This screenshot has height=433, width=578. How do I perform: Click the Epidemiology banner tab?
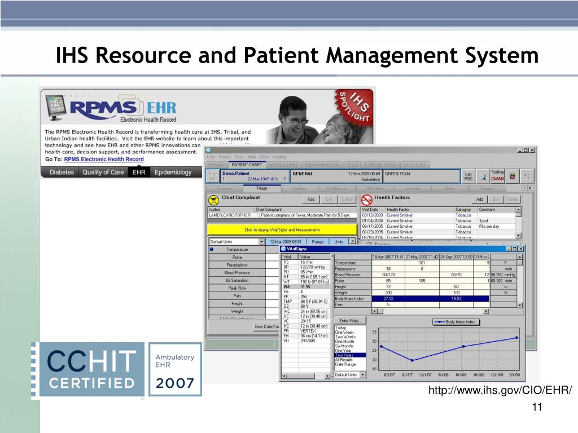[x=173, y=172]
